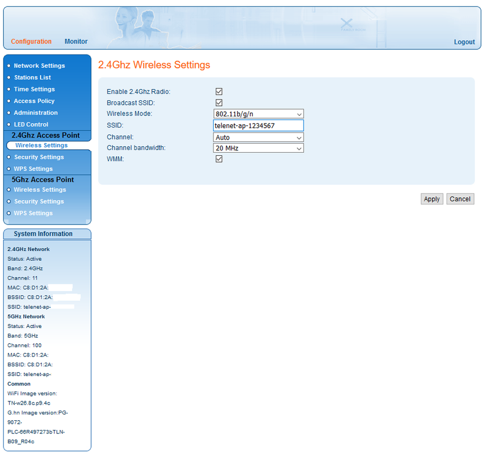Open the Channel bandwidth dropdown
This screenshot has height=456, width=485.
[x=258, y=148]
